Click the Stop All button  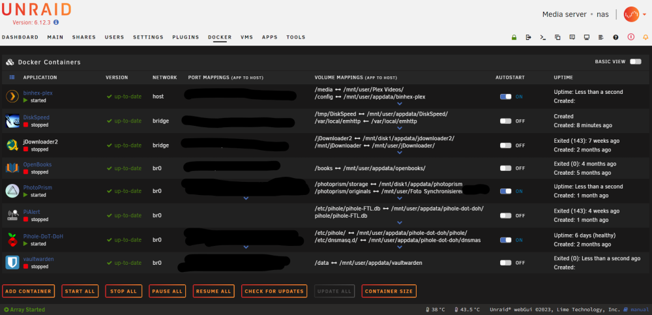123,292
